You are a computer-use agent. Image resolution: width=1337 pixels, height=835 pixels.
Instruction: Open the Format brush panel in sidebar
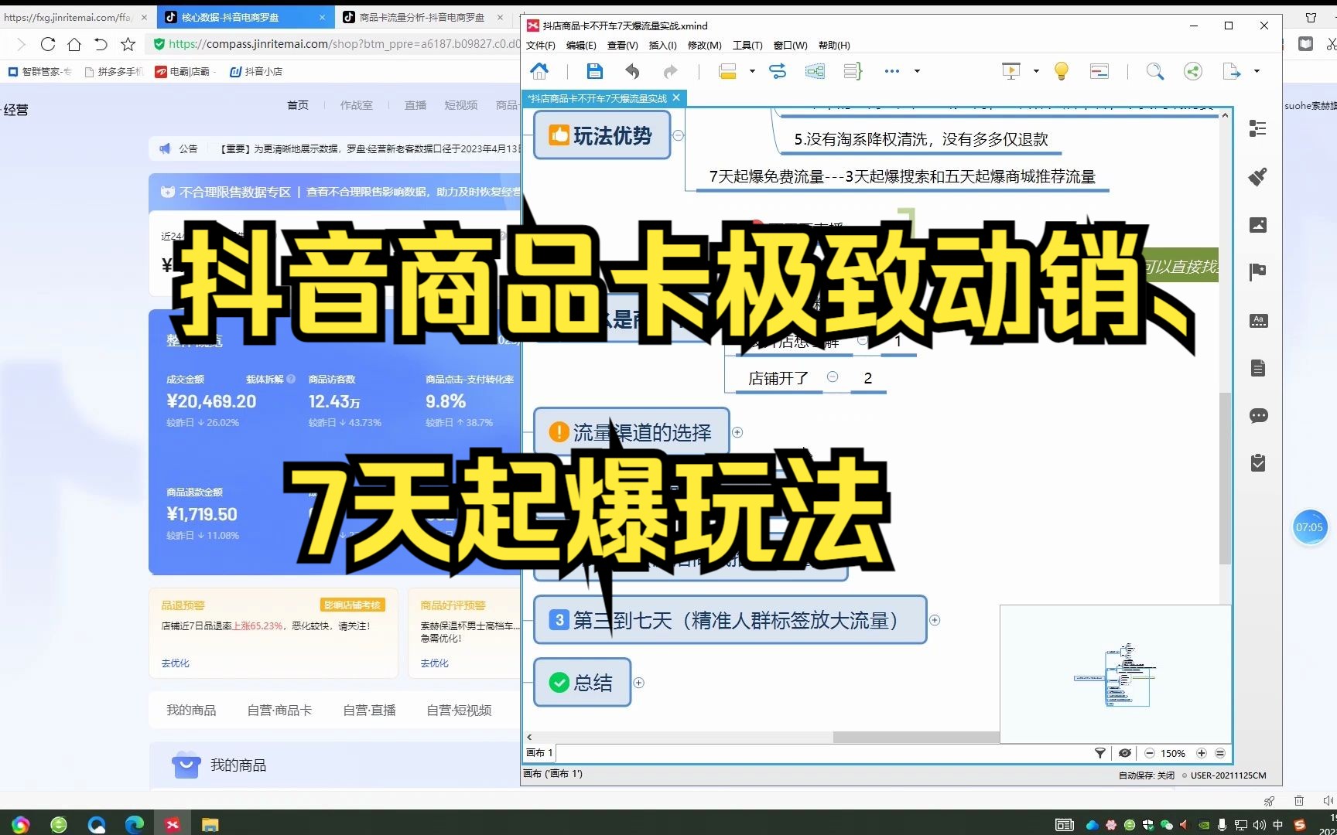coord(1258,176)
